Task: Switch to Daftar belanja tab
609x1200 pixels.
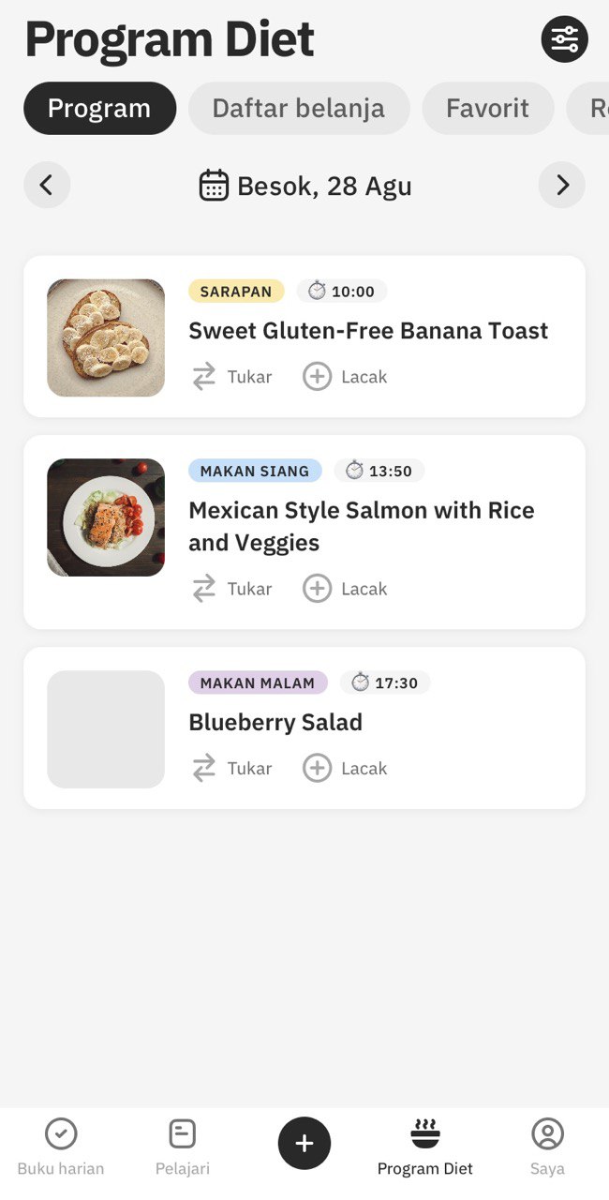Action: click(299, 109)
